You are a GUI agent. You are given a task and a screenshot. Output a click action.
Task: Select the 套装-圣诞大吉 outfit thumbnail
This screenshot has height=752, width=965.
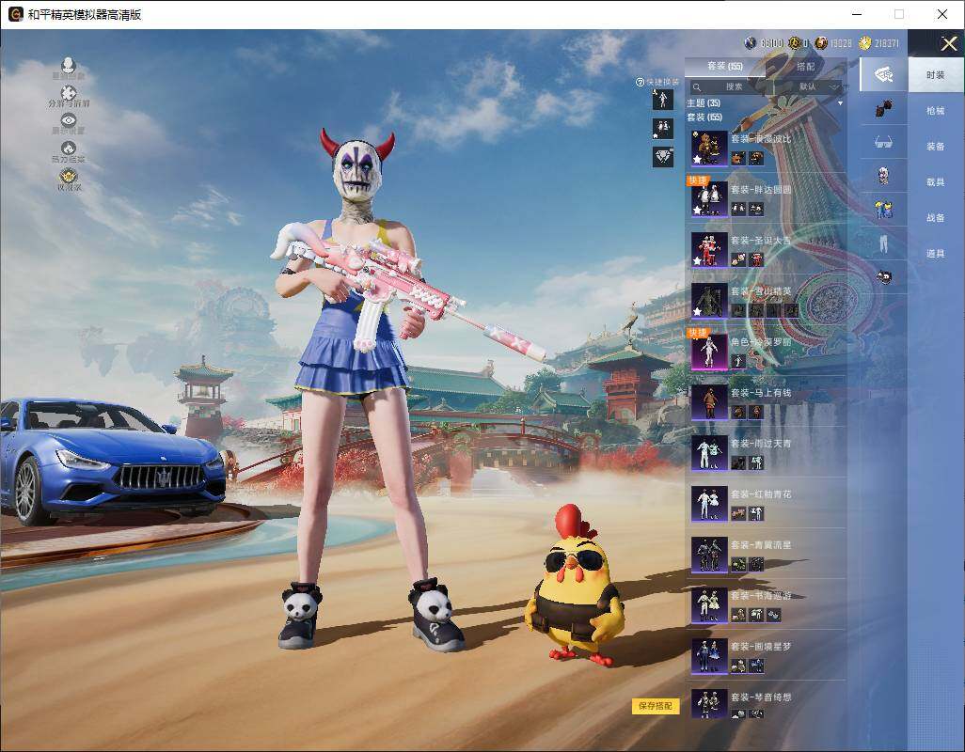pyautogui.click(x=709, y=250)
